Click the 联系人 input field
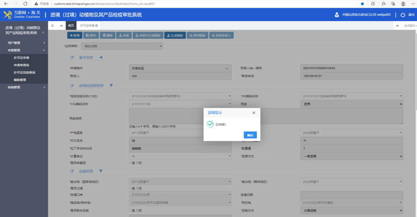The width and height of the screenshot is (417, 217). click(x=180, y=76)
